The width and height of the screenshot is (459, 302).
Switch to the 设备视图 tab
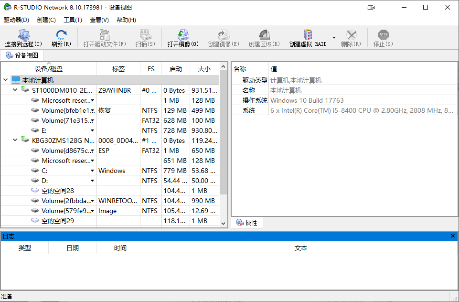coord(22,55)
